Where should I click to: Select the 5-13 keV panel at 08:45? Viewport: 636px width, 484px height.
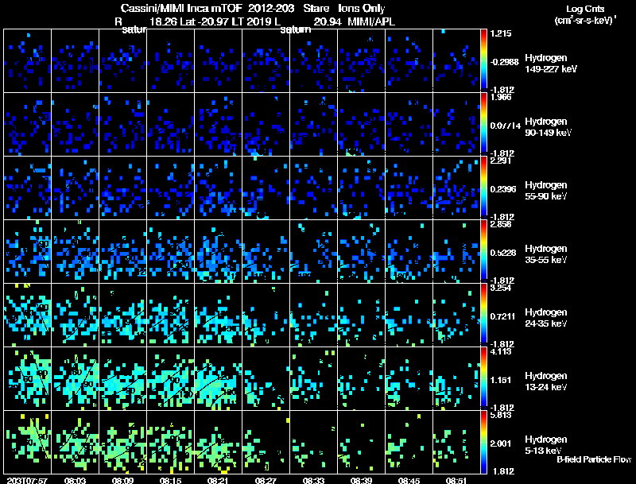(x=409, y=442)
